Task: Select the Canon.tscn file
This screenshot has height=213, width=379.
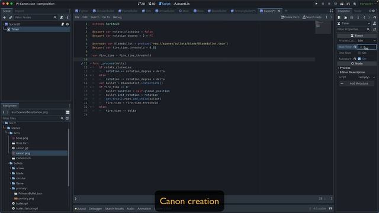Action: [23, 158]
